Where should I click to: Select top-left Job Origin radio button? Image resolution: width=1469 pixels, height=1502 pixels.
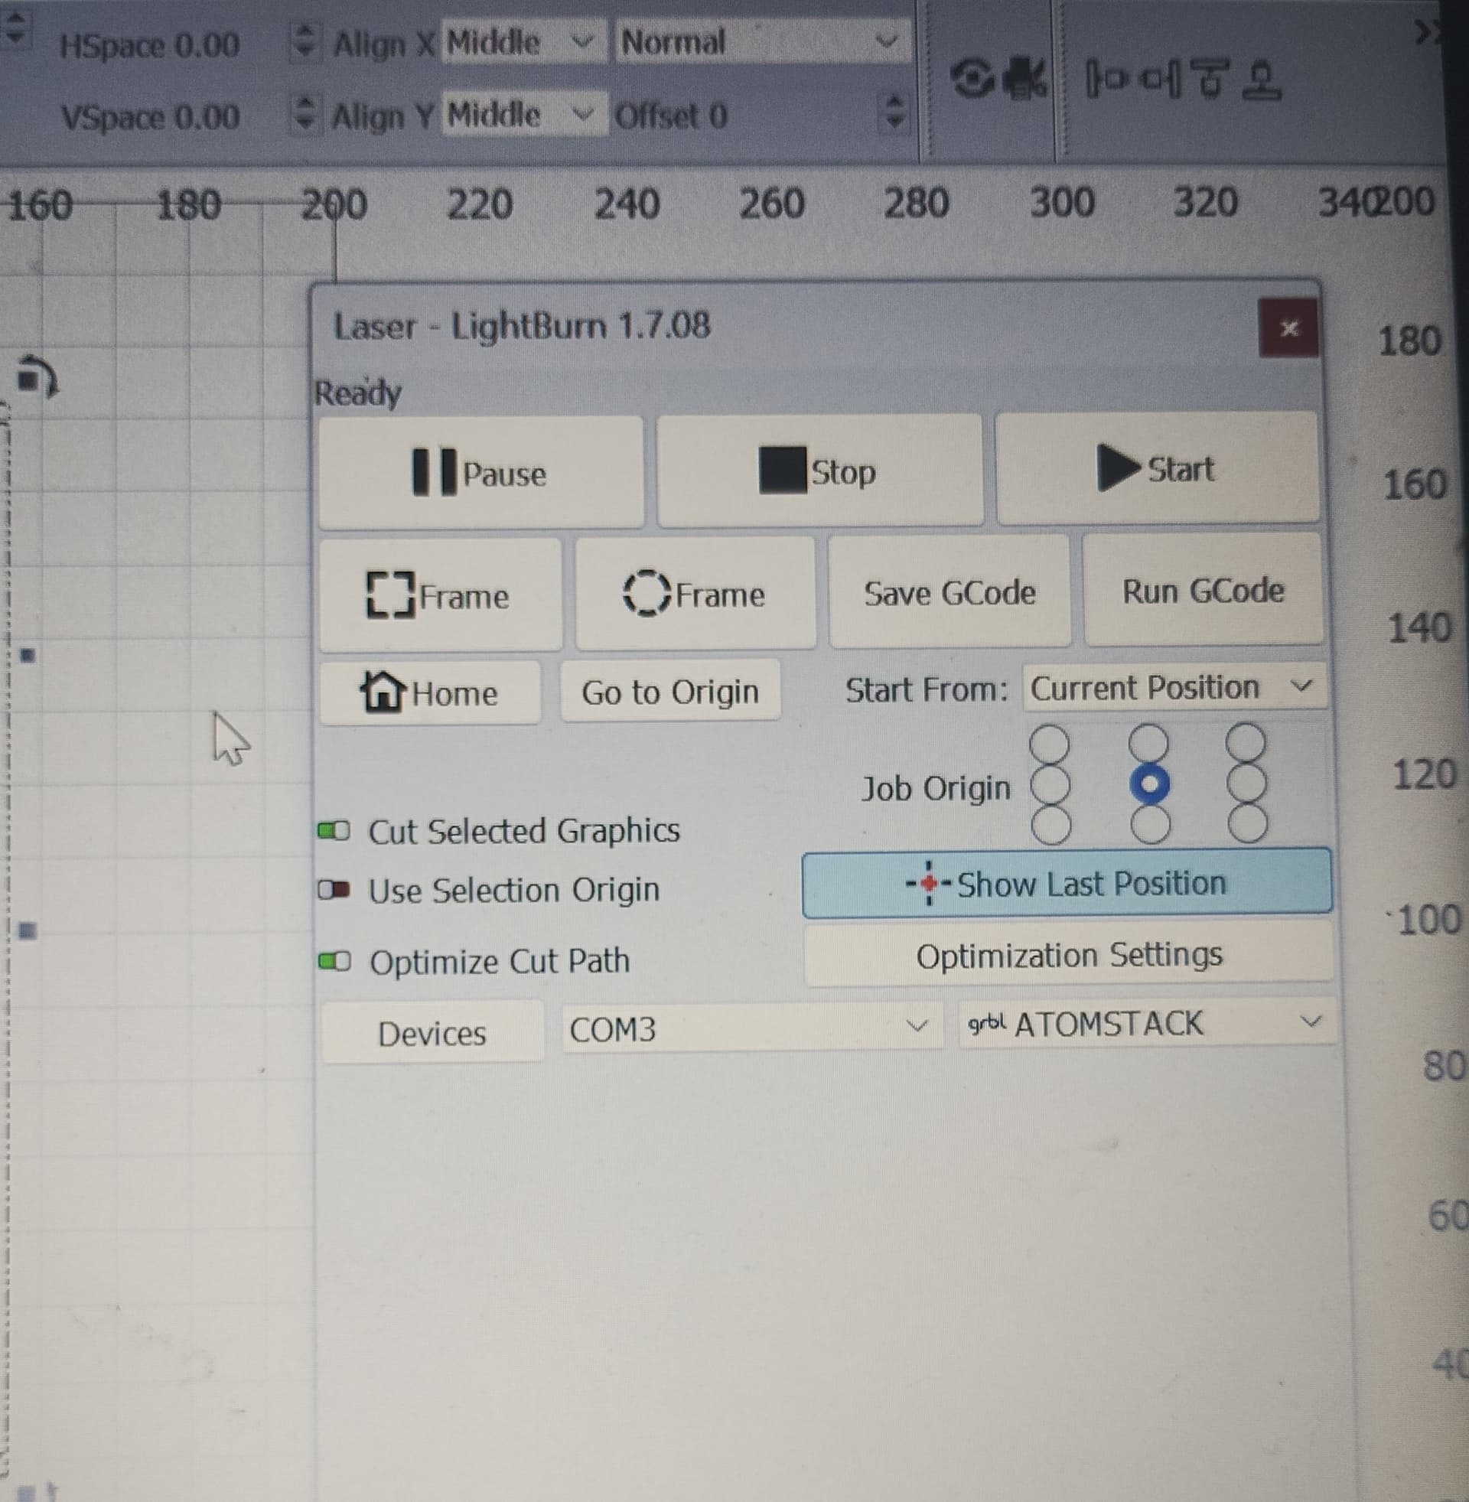pyautogui.click(x=1049, y=744)
